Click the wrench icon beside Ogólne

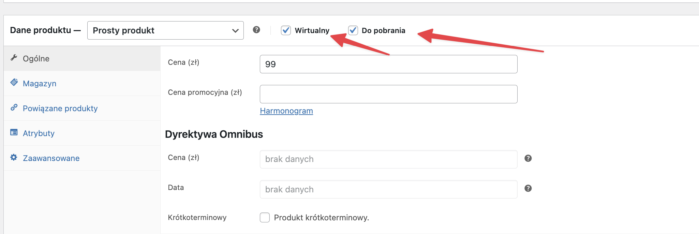click(14, 58)
